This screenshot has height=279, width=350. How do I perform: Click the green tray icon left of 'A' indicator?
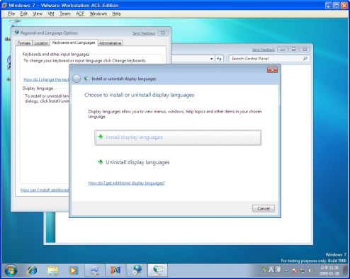pos(264,270)
